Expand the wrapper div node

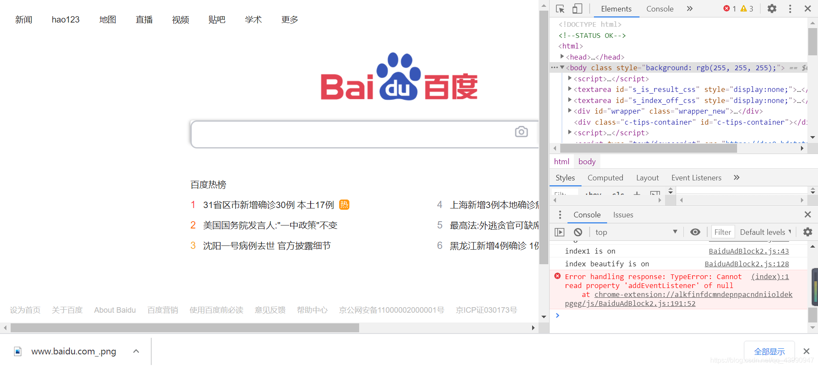(x=570, y=110)
